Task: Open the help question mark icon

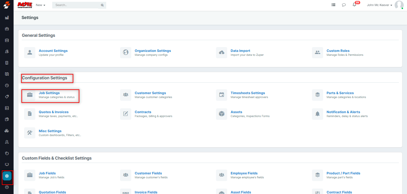Action: pos(7,187)
